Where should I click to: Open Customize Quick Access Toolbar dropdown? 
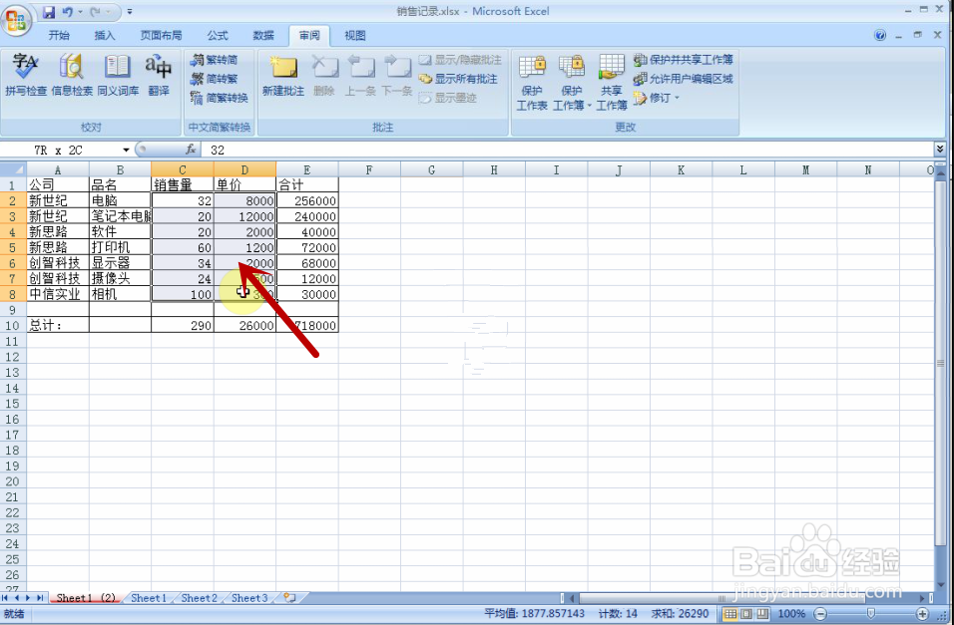tap(130, 12)
